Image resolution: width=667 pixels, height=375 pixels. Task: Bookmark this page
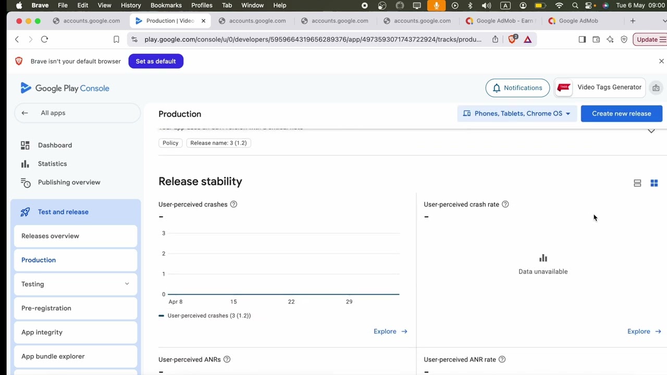pyautogui.click(x=116, y=39)
